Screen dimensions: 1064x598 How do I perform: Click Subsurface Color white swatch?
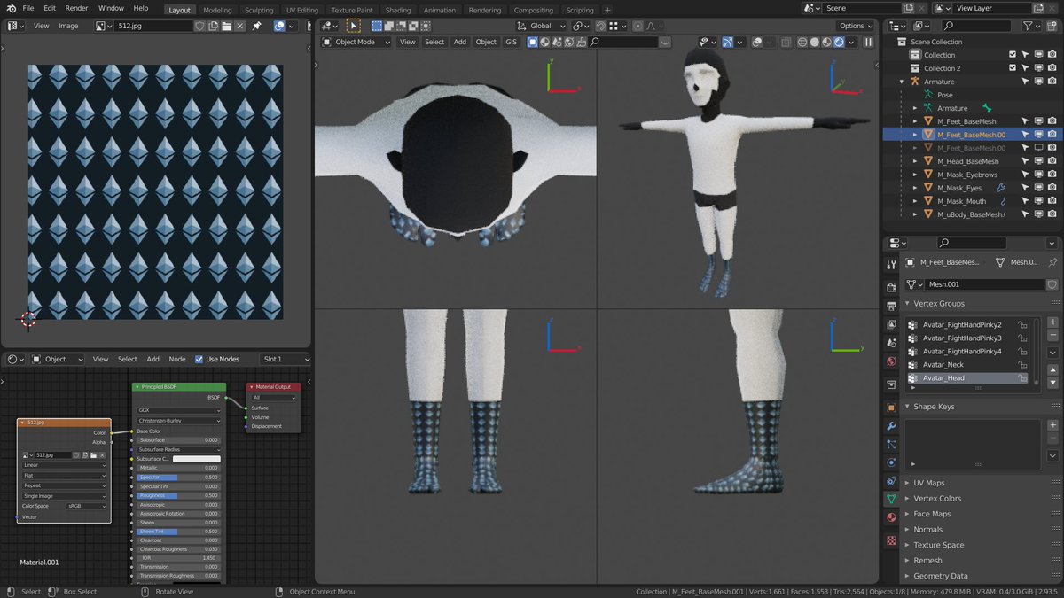coord(196,459)
